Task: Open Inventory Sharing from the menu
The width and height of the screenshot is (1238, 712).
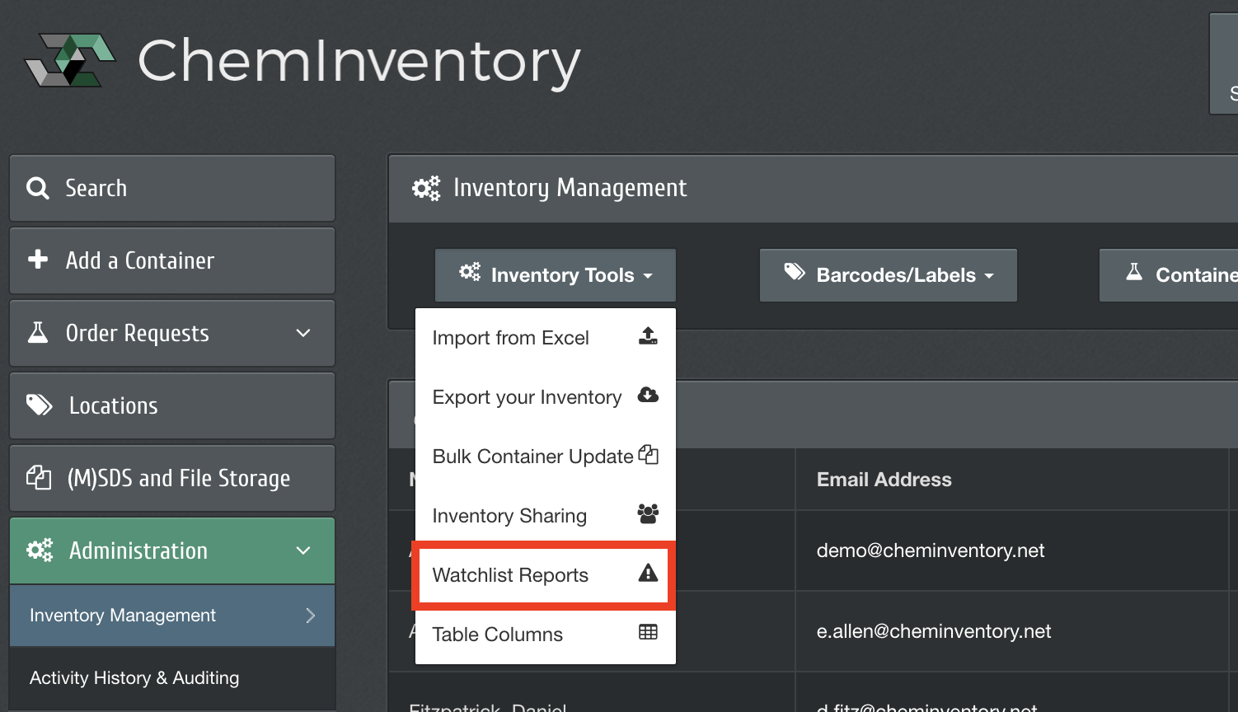Action: (x=546, y=516)
